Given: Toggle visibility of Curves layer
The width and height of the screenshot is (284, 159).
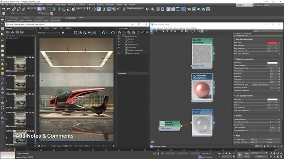Looking at the screenshot, I should point(119,42).
